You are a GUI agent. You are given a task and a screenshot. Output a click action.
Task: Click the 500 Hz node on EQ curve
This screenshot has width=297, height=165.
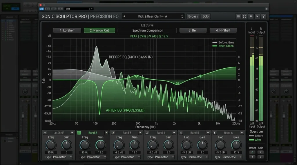coord(136,76)
